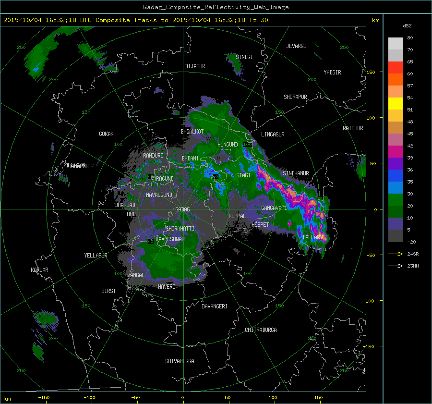Click the BIJAPUR city label
This screenshot has height=404, width=432.
[x=195, y=66]
